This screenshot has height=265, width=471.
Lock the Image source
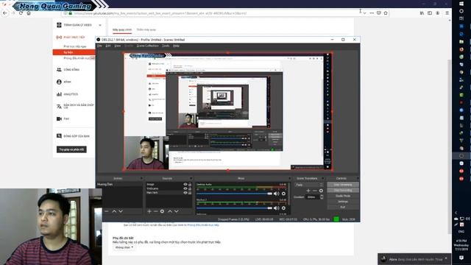[x=190, y=185]
